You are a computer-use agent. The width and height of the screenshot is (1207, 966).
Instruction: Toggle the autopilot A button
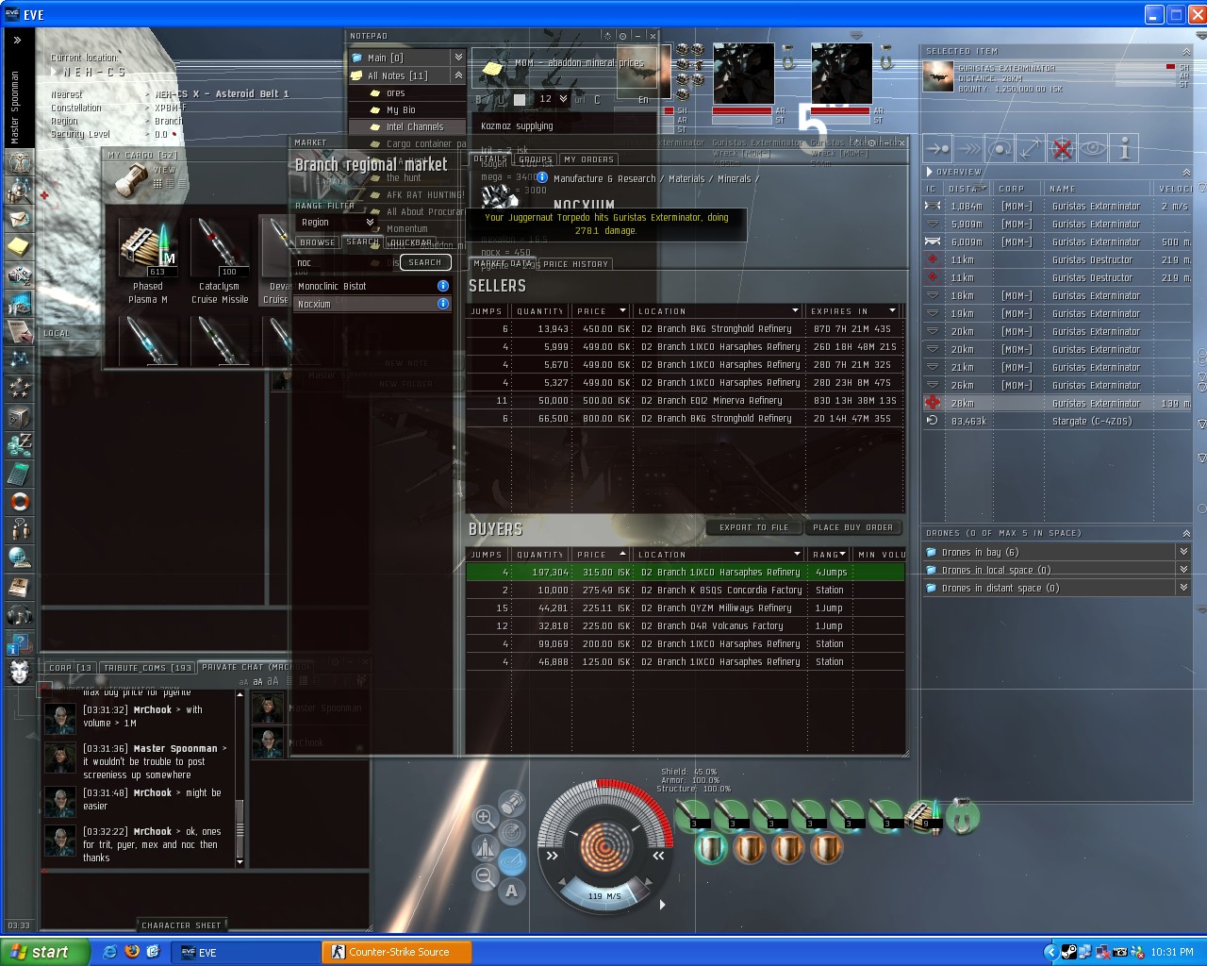click(x=512, y=890)
